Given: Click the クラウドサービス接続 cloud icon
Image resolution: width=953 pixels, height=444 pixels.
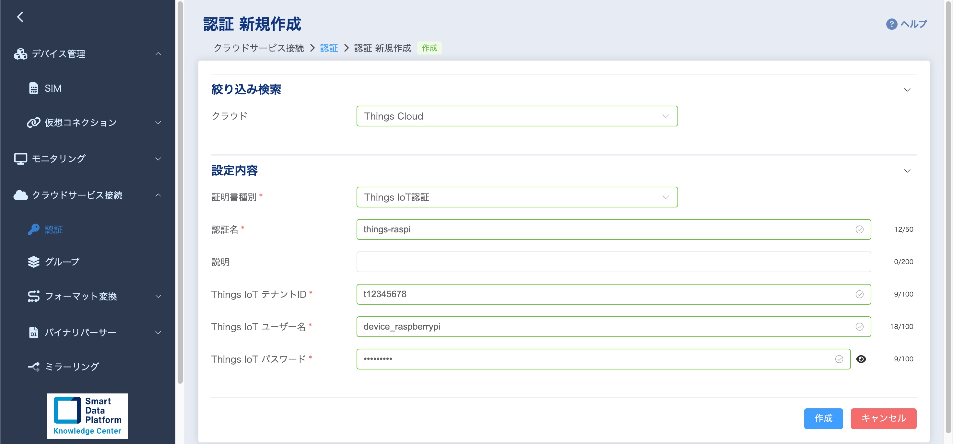Looking at the screenshot, I should tap(20, 195).
